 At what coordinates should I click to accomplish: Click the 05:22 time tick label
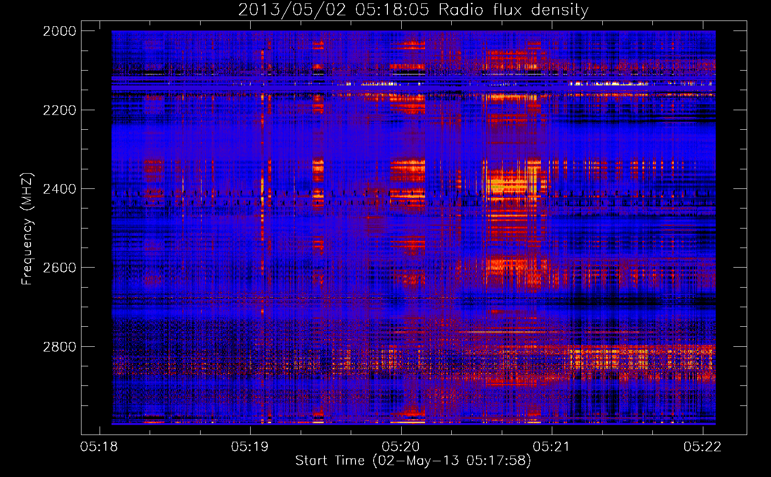coord(702,446)
